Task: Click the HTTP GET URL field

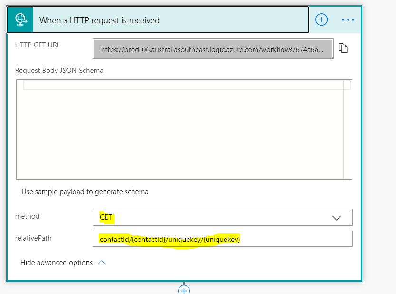Action: click(x=213, y=49)
